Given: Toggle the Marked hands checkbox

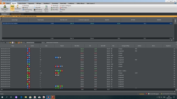Looking at the screenshot, I should pyautogui.click(x=26, y=43).
